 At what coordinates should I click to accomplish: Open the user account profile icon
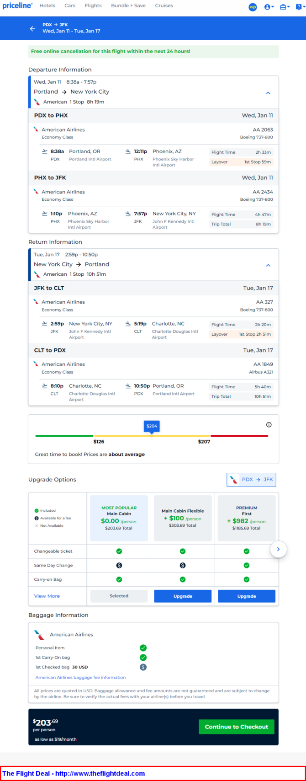tap(269, 7)
